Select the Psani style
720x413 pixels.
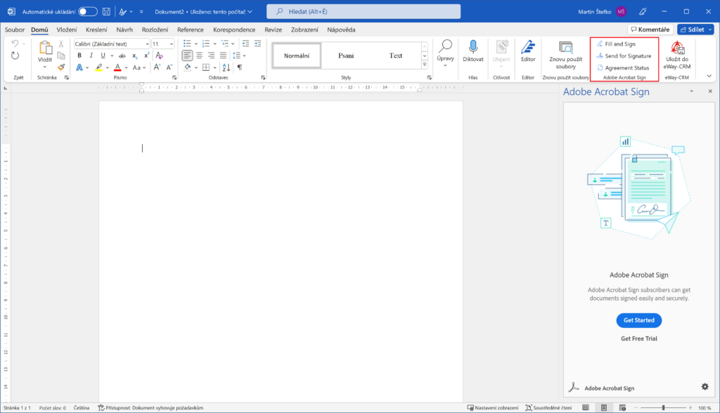click(x=346, y=55)
